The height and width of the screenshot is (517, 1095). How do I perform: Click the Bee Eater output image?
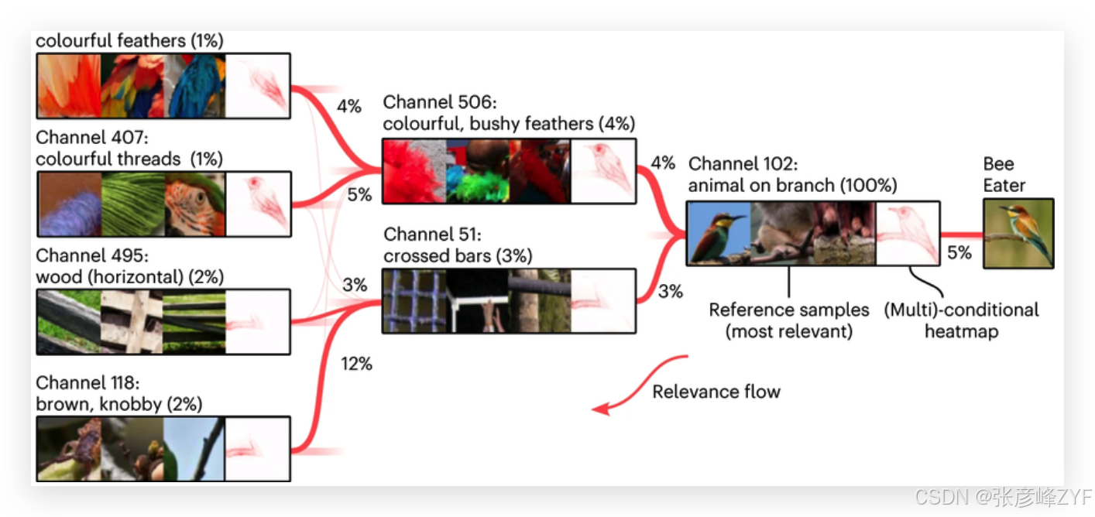coord(1018,234)
